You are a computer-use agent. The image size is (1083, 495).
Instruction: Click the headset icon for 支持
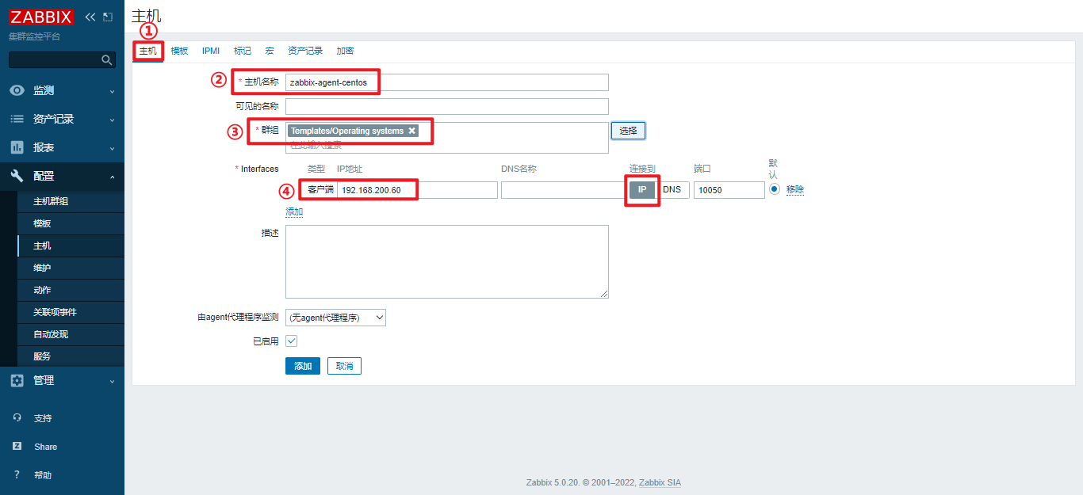click(17, 418)
